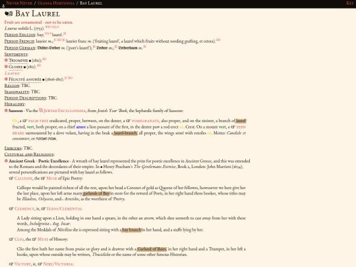
Task: Click the Félicité assurée sentiment term
Action: click(25, 79)
